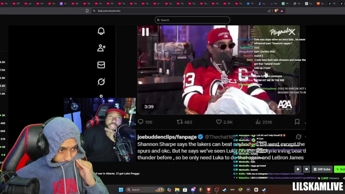Screen dimensions: 345x194
Task: Switch to the "Tik" TikTok tab
Action: (x=332, y=4)
